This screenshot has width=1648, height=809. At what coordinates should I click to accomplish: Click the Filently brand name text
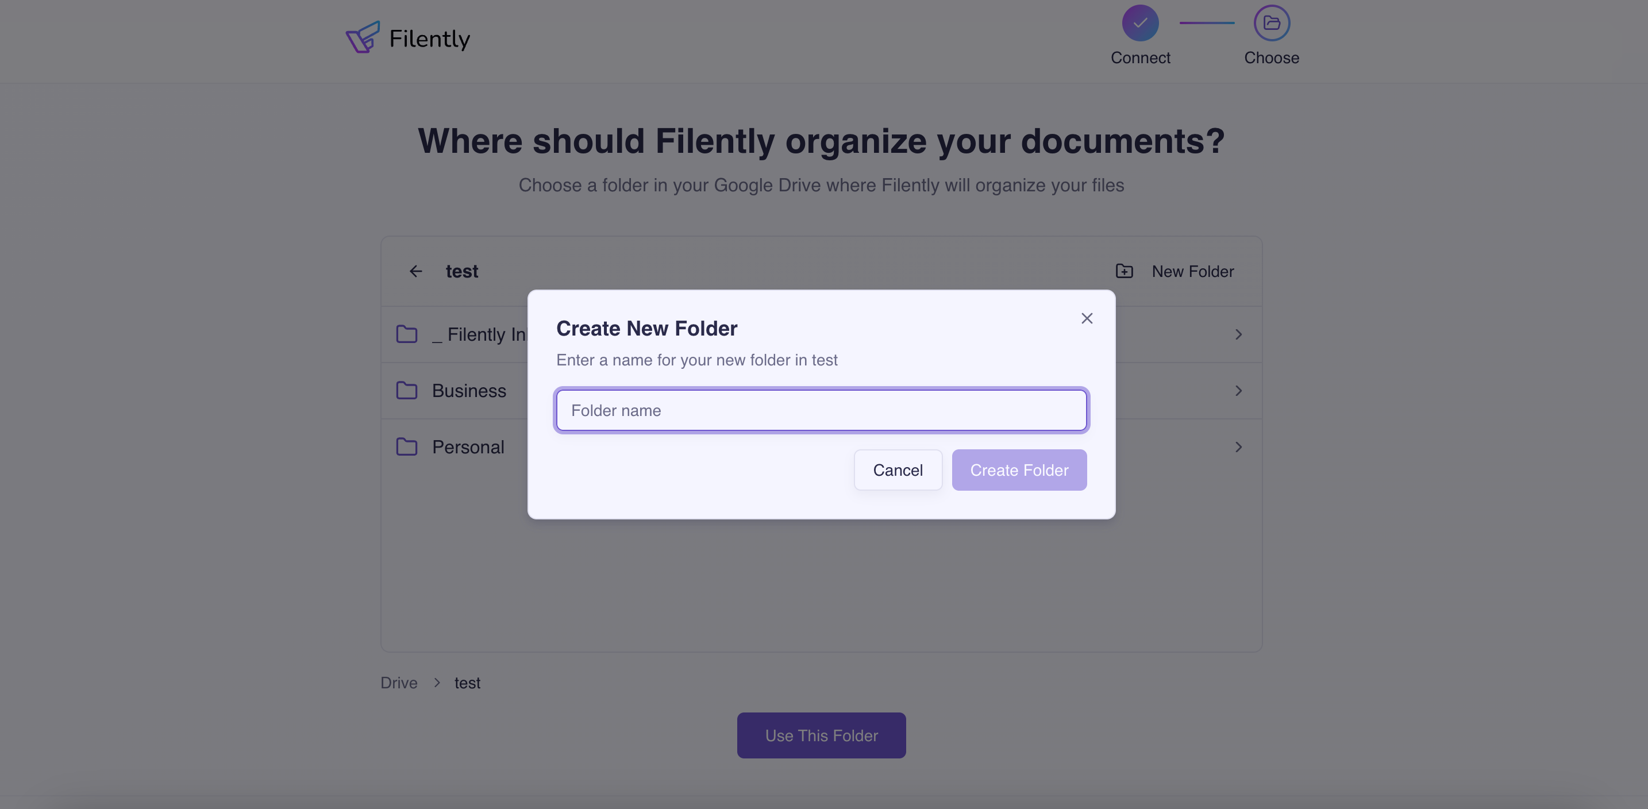coord(429,39)
